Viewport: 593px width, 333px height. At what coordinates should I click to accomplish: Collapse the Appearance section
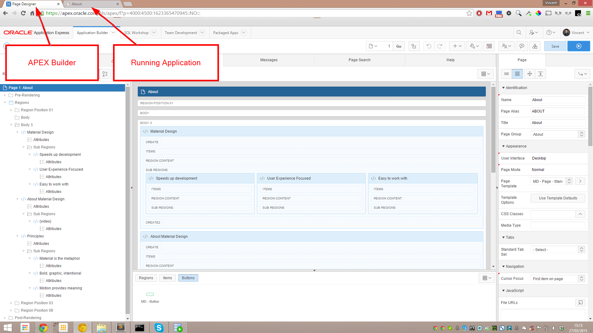503,146
